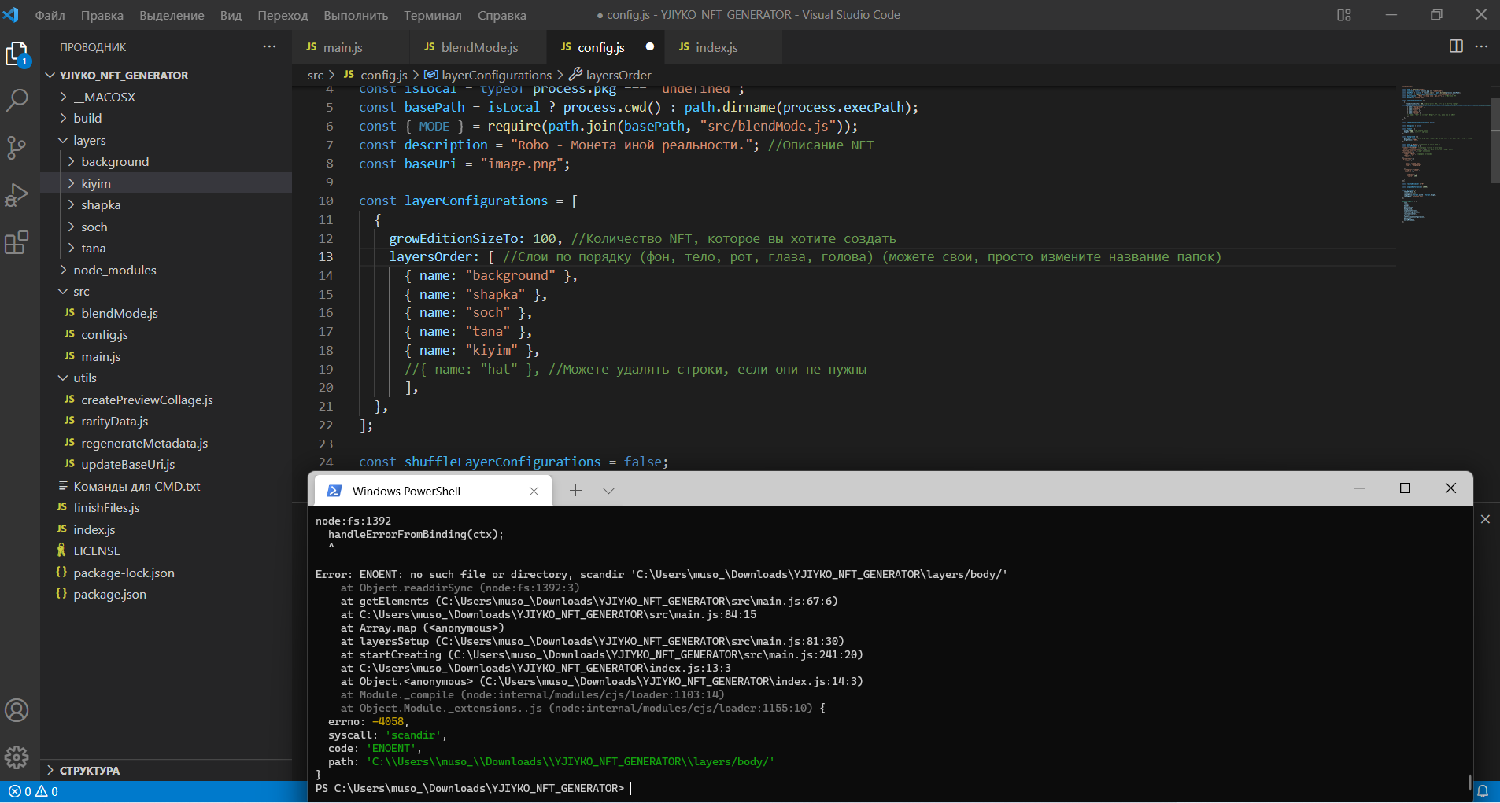1500x803 pixels.
Task: Expand the build folder
Action: click(166, 118)
